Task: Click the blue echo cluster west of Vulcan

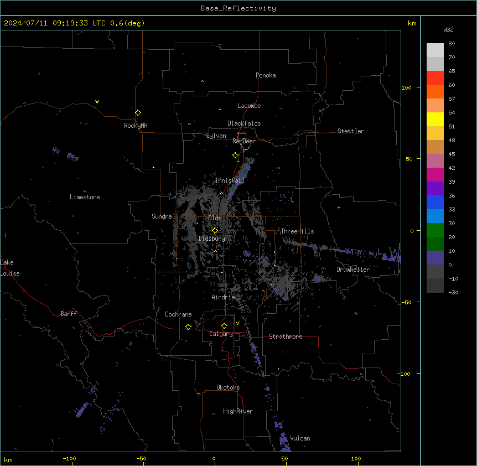Action: [282, 436]
